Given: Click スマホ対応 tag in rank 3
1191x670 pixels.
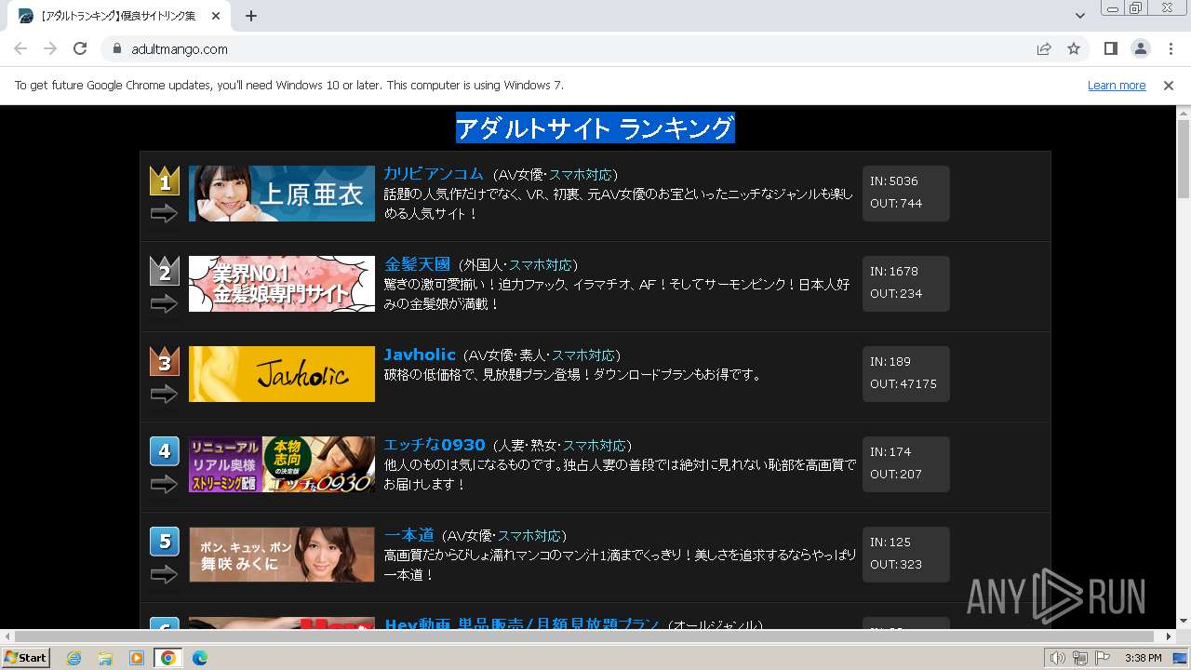Looking at the screenshot, I should 583,355.
